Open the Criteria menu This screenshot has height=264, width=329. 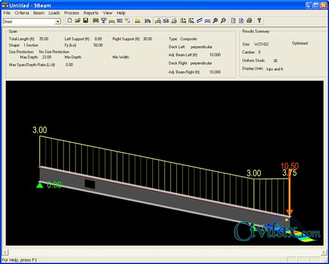pos(22,13)
